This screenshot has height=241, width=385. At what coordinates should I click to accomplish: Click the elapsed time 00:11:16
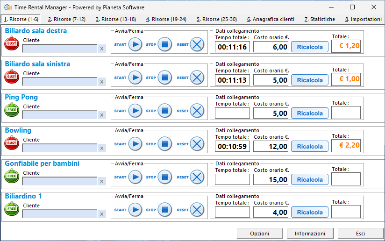point(232,47)
